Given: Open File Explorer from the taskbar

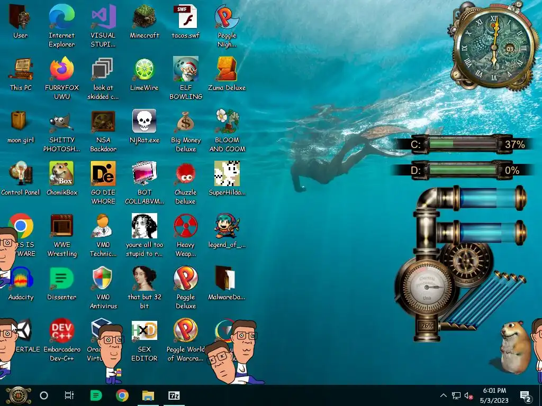Looking at the screenshot, I should tap(148, 395).
